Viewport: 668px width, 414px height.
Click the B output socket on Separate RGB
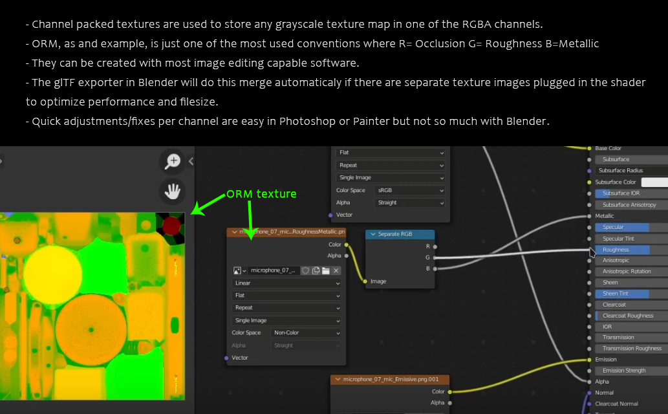click(x=435, y=268)
